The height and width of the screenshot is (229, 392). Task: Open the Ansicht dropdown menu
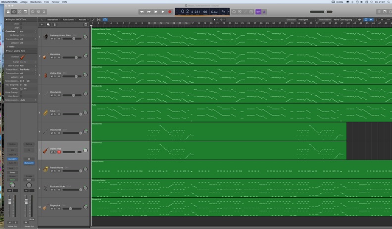[83, 19]
